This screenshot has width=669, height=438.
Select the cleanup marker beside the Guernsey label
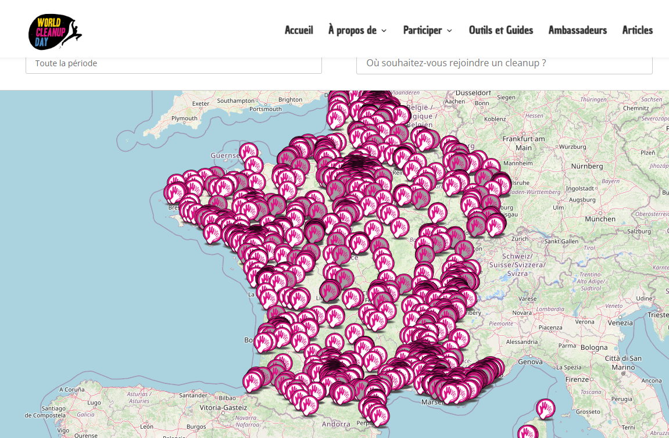[x=248, y=152]
